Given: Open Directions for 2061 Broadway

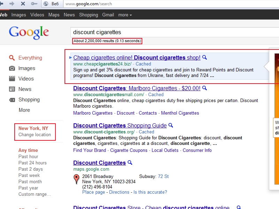Looking at the screenshot, I should 119,192.
